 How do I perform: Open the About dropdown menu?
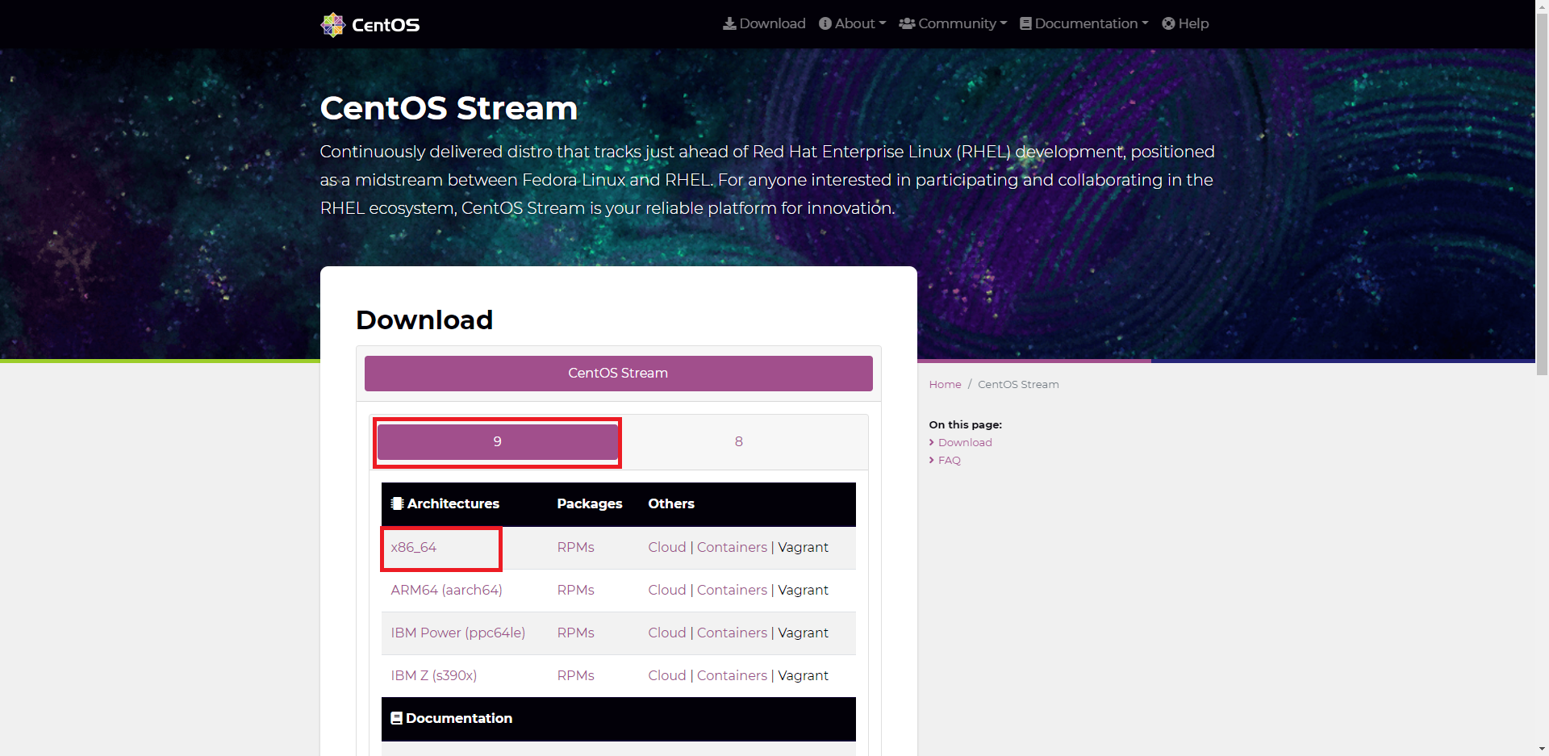[x=852, y=23]
